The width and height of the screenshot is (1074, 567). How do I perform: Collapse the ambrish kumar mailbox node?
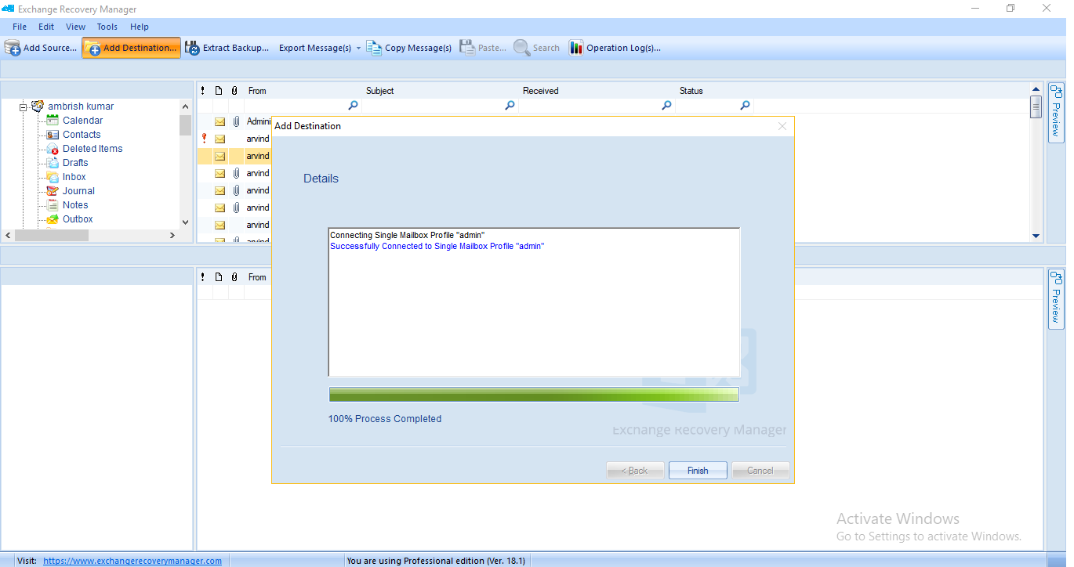(x=24, y=107)
